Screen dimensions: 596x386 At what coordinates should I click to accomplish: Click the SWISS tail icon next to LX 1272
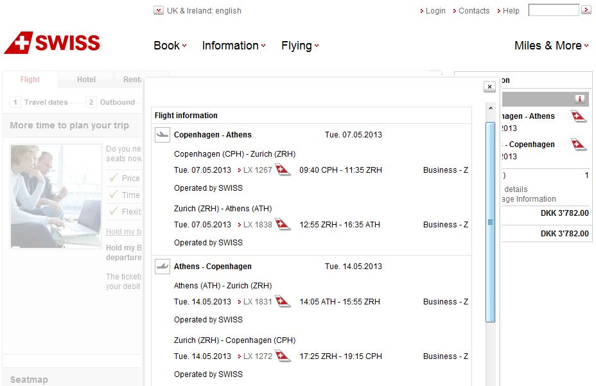(283, 356)
